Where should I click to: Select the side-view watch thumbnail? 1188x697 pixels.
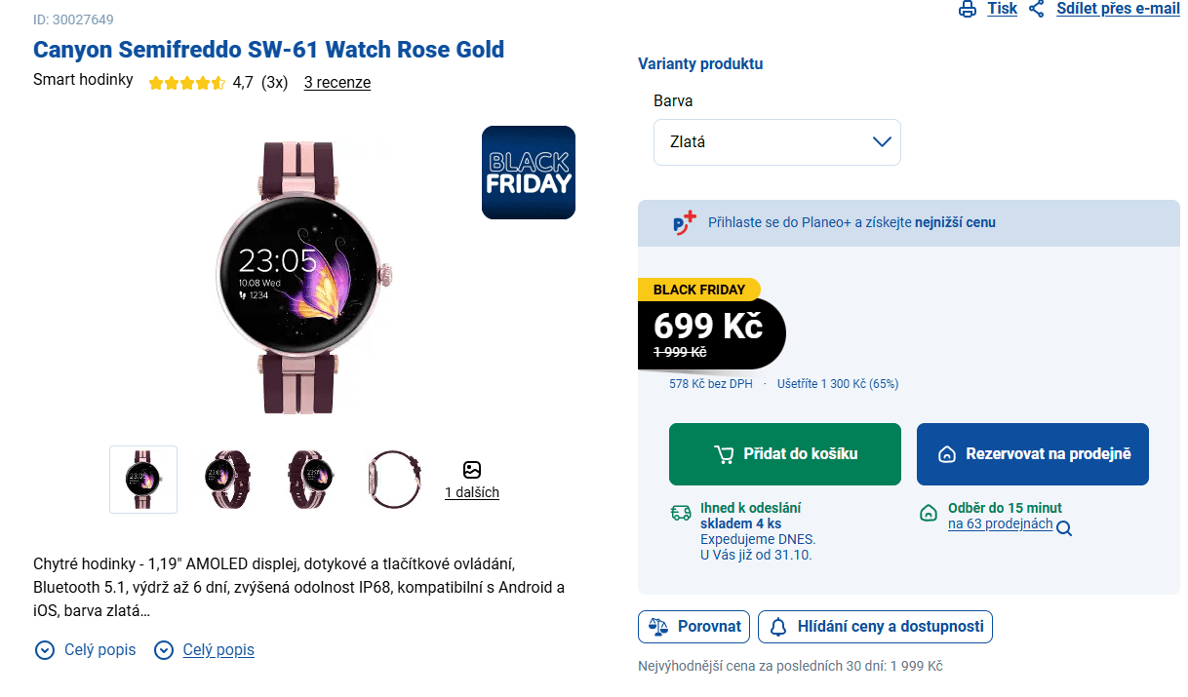pyautogui.click(x=393, y=479)
